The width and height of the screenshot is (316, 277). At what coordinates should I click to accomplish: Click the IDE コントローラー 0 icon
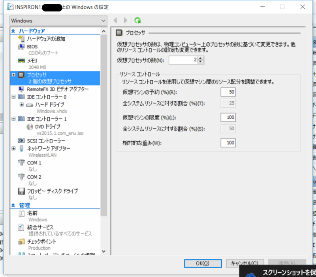point(21,97)
